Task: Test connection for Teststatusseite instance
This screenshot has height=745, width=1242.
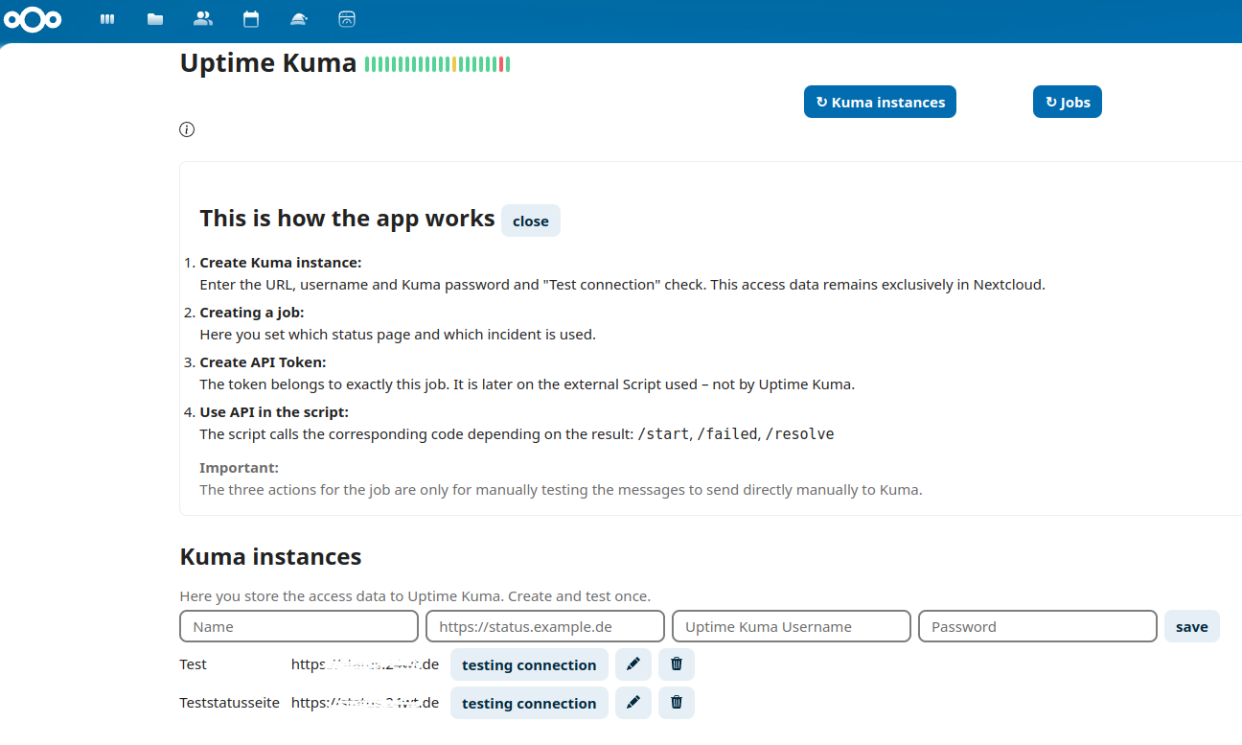Action: click(529, 703)
